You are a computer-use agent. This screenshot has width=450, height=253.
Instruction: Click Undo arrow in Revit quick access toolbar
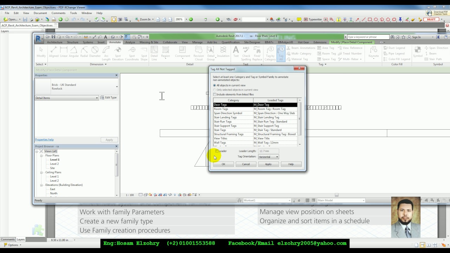tap(67, 37)
